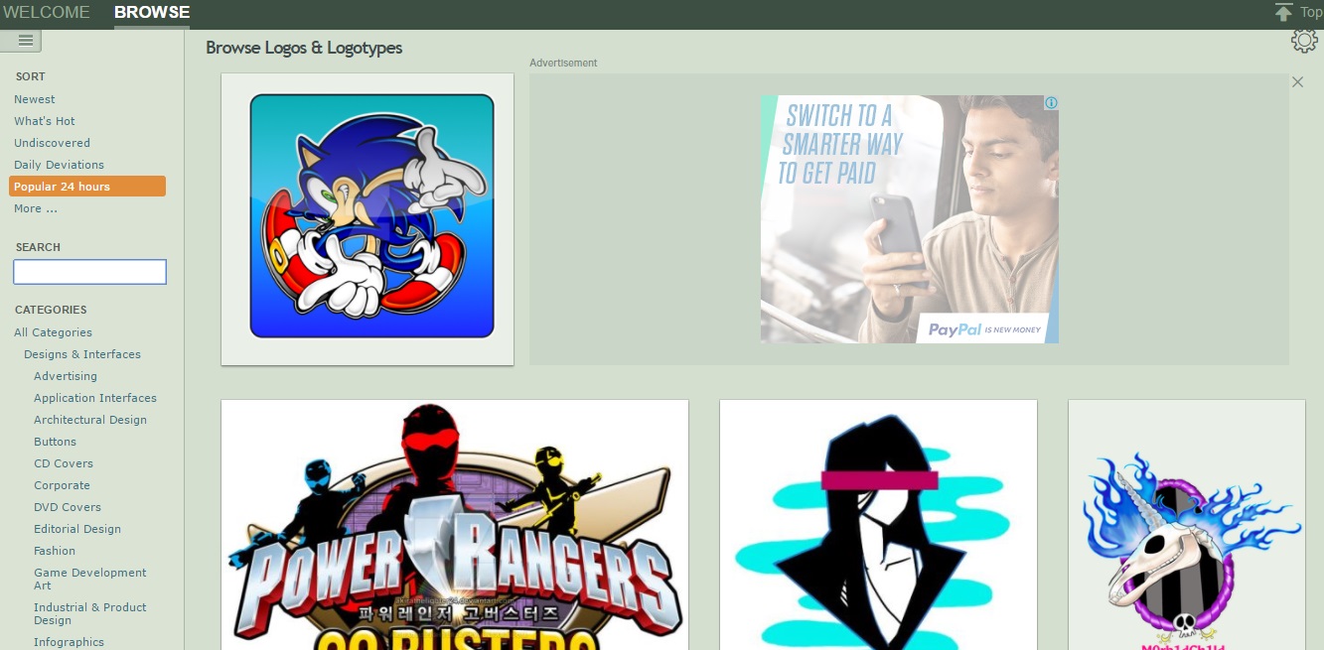1324x650 pixels.
Task: Open the unicorn skull logo thumbnail
Action: pyautogui.click(x=1187, y=525)
